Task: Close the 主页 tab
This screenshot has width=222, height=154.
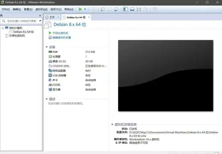Action: [58, 17]
